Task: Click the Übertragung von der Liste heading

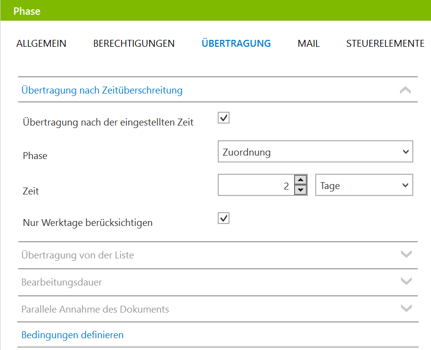Action: (x=78, y=255)
